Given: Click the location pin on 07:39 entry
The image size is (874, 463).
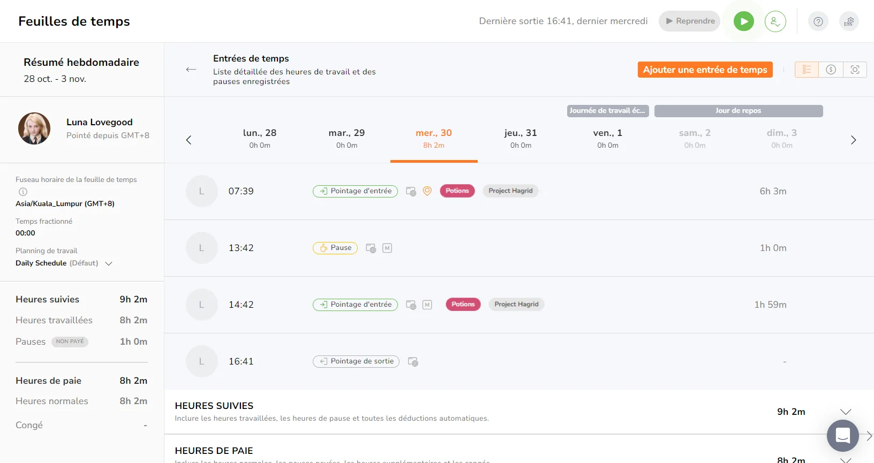Looking at the screenshot, I should coord(427,191).
